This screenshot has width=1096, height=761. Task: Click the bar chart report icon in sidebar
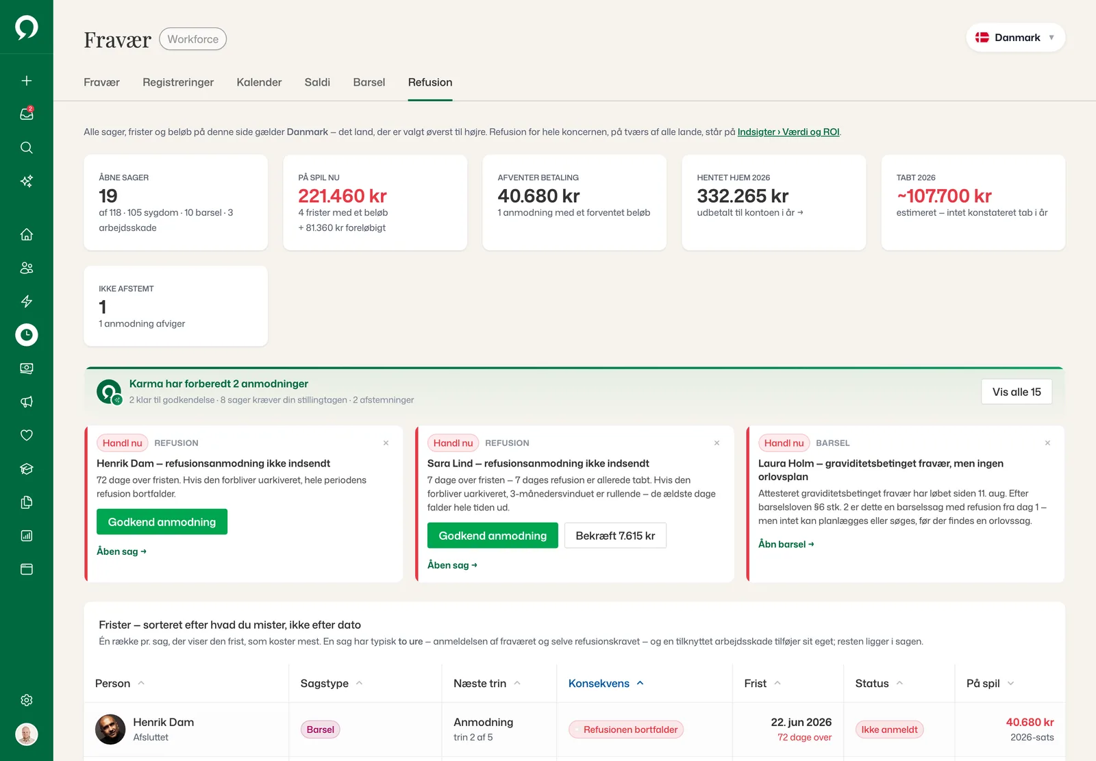27,536
